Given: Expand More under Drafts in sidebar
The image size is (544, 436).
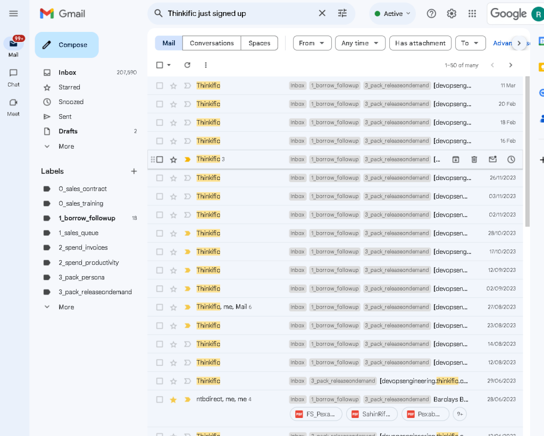Looking at the screenshot, I should click(x=66, y=146).
